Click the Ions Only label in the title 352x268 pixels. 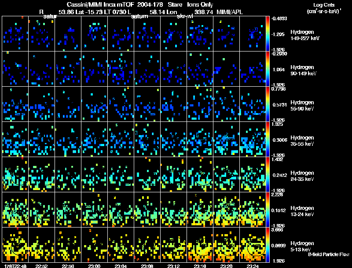[200, 5]
